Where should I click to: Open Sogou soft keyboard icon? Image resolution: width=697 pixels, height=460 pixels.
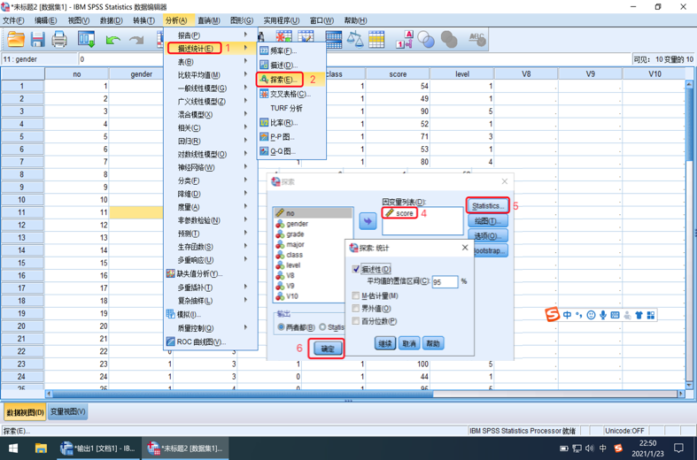pyautogui.click(x=615, y=315)
